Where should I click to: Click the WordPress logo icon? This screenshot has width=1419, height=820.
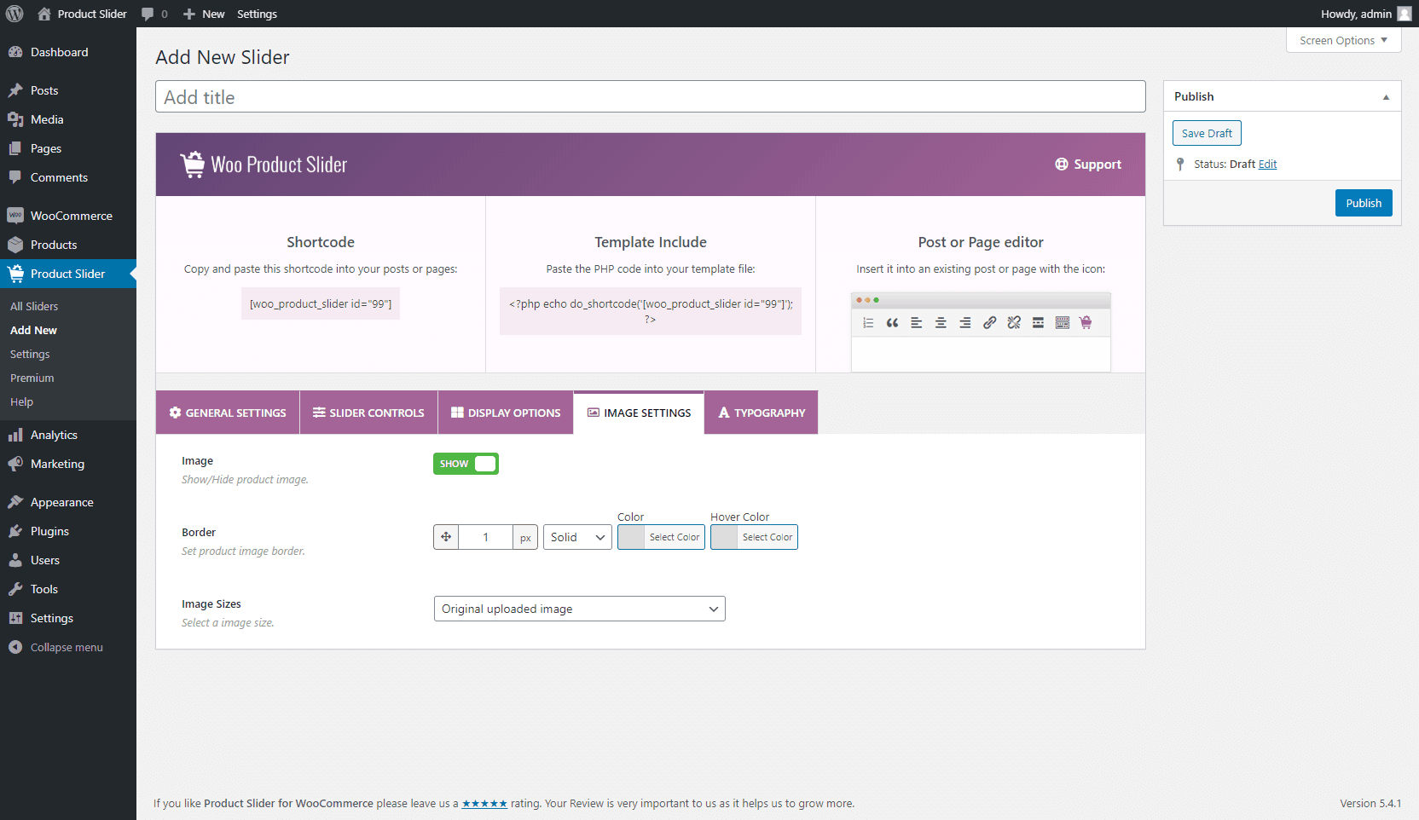[x=14, y=14]
